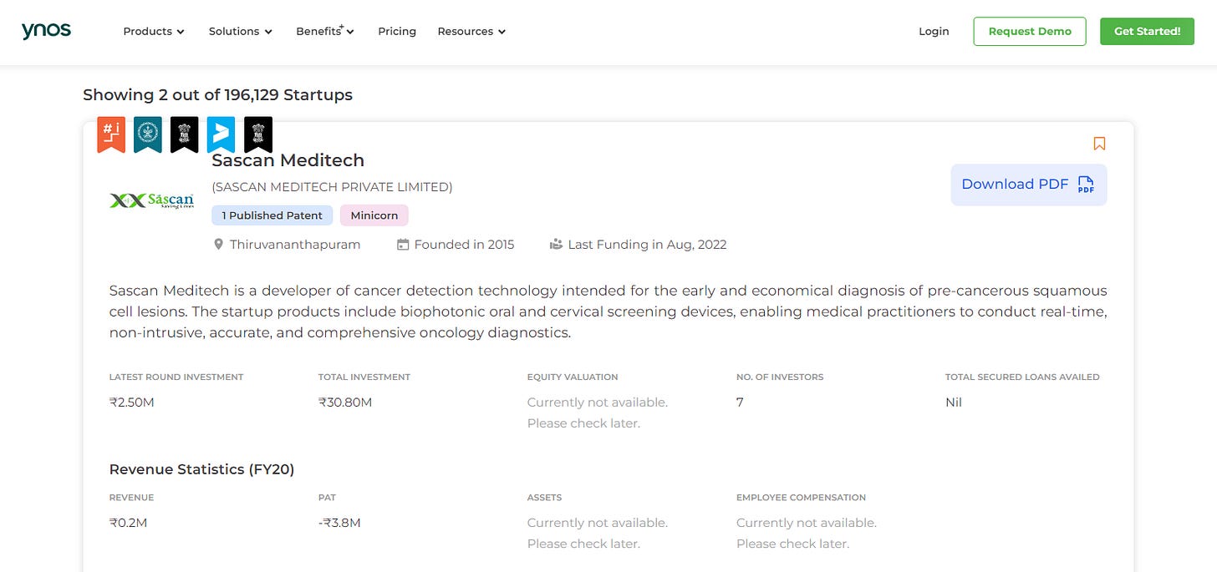Click the black emblem badge after blue badge
Image resolution: width=1217 pixels, height=572 pixels.
pyautogui.click(x=258, y=134)
